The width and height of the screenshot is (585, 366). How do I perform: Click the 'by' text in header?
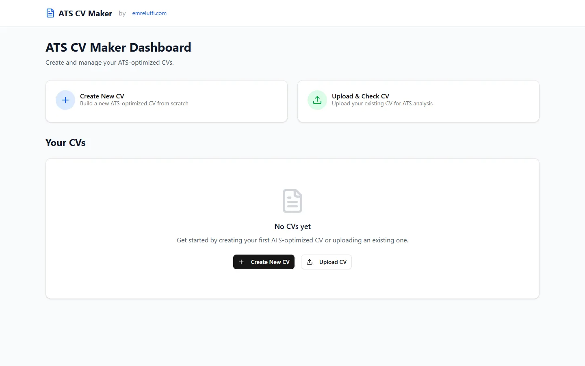point(122,13)
